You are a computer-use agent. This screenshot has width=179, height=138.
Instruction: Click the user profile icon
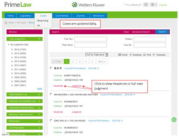point(124,5)
